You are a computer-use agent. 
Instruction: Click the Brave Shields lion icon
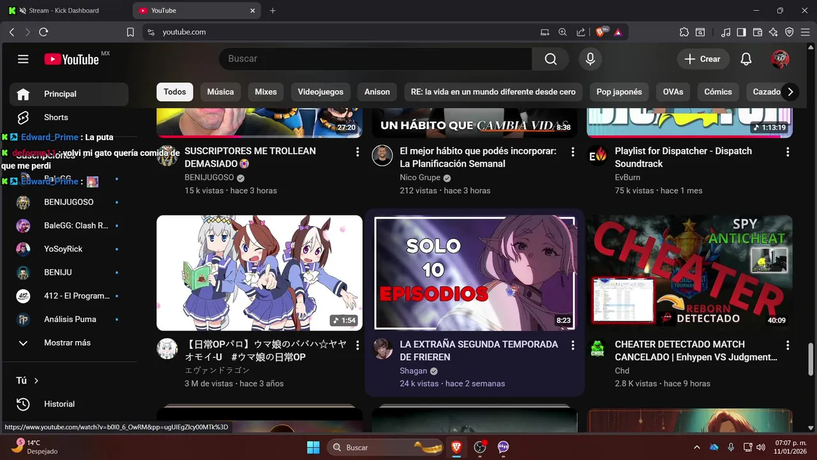pos(601,32)
